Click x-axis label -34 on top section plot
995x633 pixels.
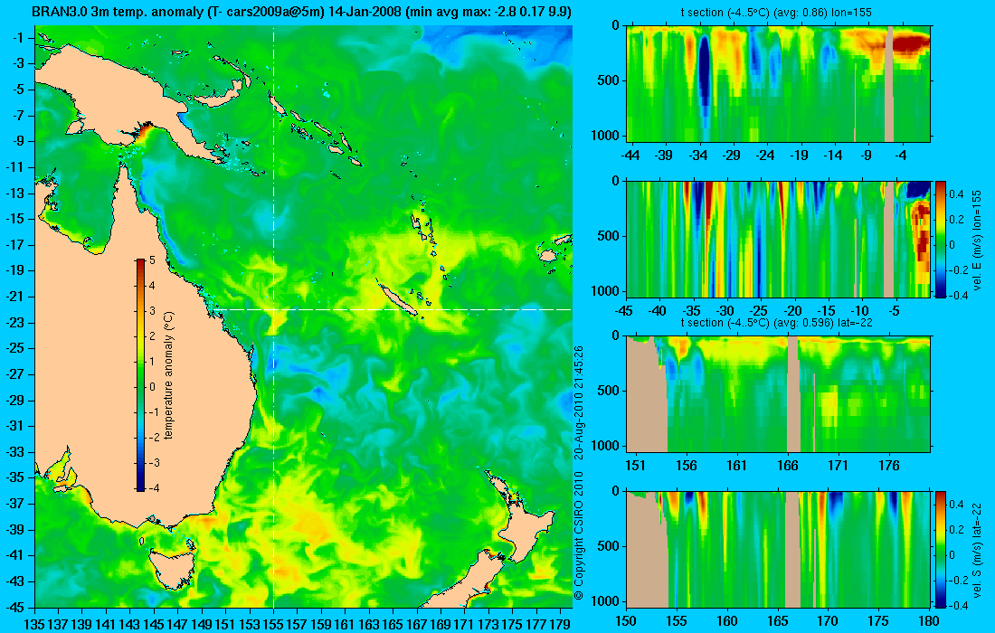click(x=698, y=156)
